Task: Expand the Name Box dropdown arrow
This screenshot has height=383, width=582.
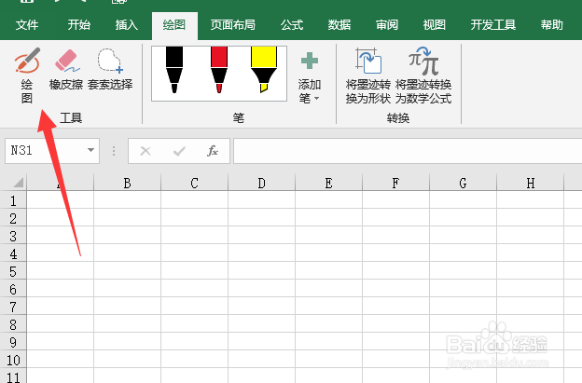Action: coord(90,150)
